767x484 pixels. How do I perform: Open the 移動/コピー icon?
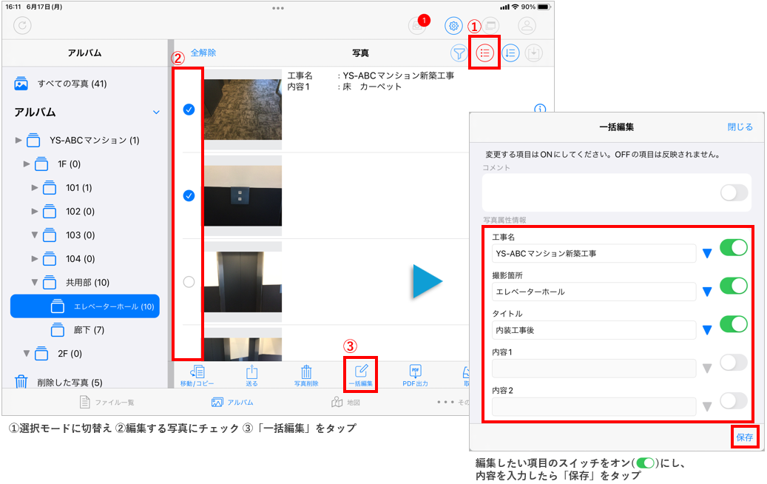[197, 374]
